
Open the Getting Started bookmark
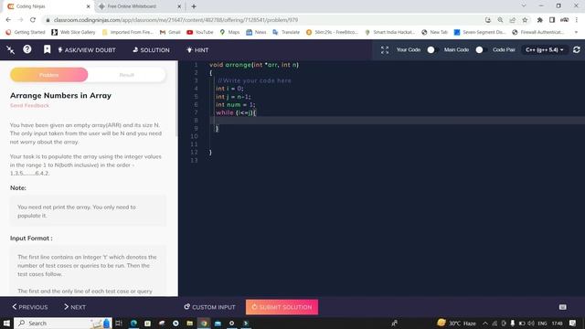[x=26, y=33]
